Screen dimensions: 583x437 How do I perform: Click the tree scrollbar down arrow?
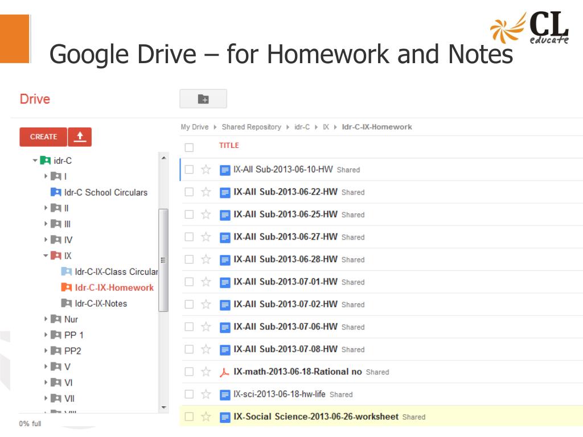(163, 407)
